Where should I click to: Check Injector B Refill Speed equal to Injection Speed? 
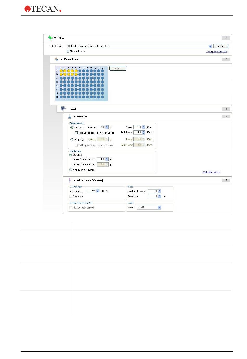[76, 145]
